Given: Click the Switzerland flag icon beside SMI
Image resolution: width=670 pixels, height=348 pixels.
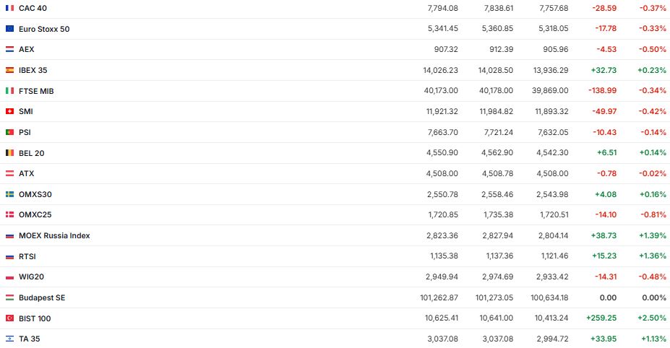Looking at the screenshot, I should point(9,112).
